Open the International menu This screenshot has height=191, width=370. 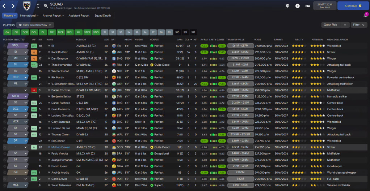tap(29, 16)
